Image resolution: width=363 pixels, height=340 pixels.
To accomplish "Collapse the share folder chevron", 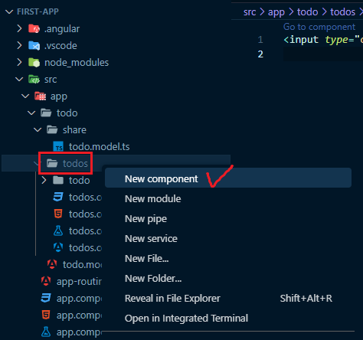I will coord(38,129).
